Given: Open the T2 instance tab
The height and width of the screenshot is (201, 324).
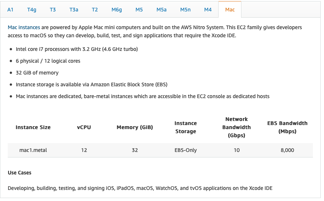Looking at the screenshot, I should coord(95,10).
